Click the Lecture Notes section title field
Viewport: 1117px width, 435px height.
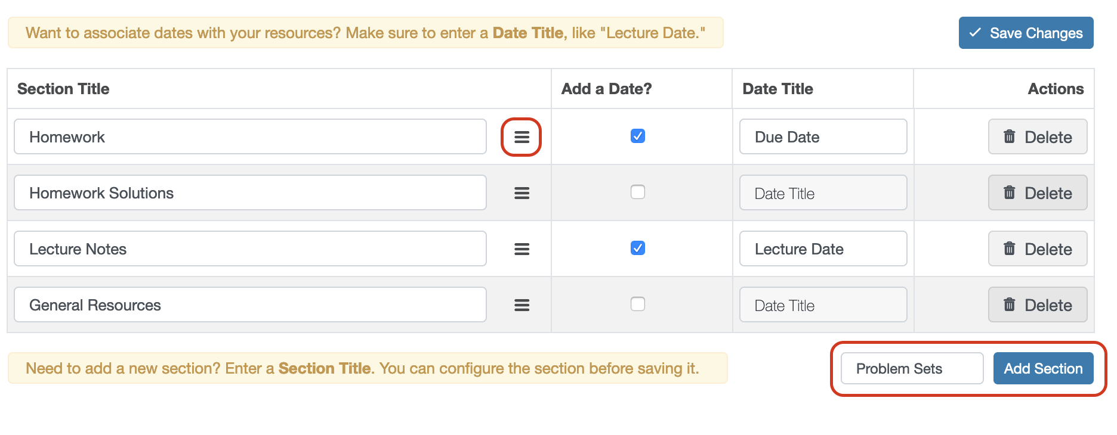(250, 248)
